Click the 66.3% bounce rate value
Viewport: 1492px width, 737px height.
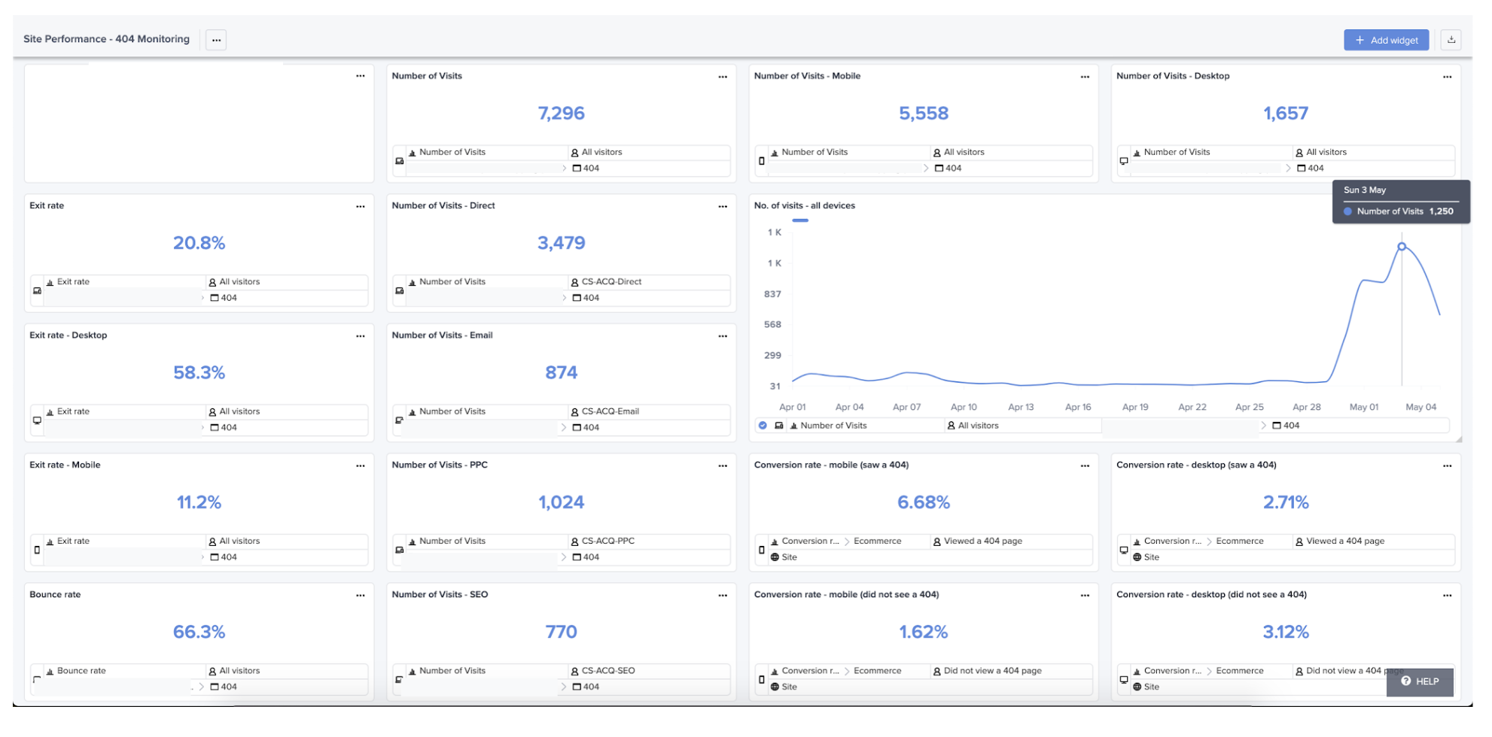click(199, 632)
